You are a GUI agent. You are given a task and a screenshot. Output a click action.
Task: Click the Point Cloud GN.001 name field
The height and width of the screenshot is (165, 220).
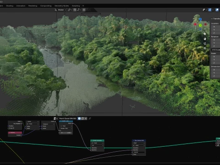coord(68,118)
